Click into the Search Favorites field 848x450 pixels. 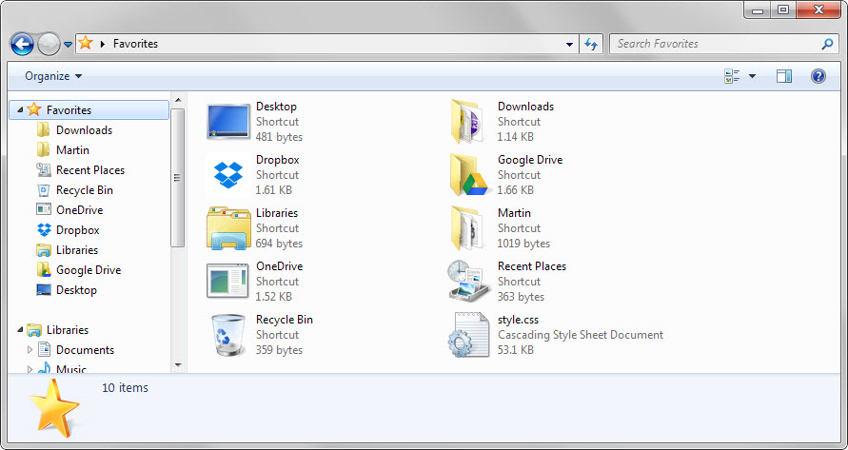click(x=724, y=44)
